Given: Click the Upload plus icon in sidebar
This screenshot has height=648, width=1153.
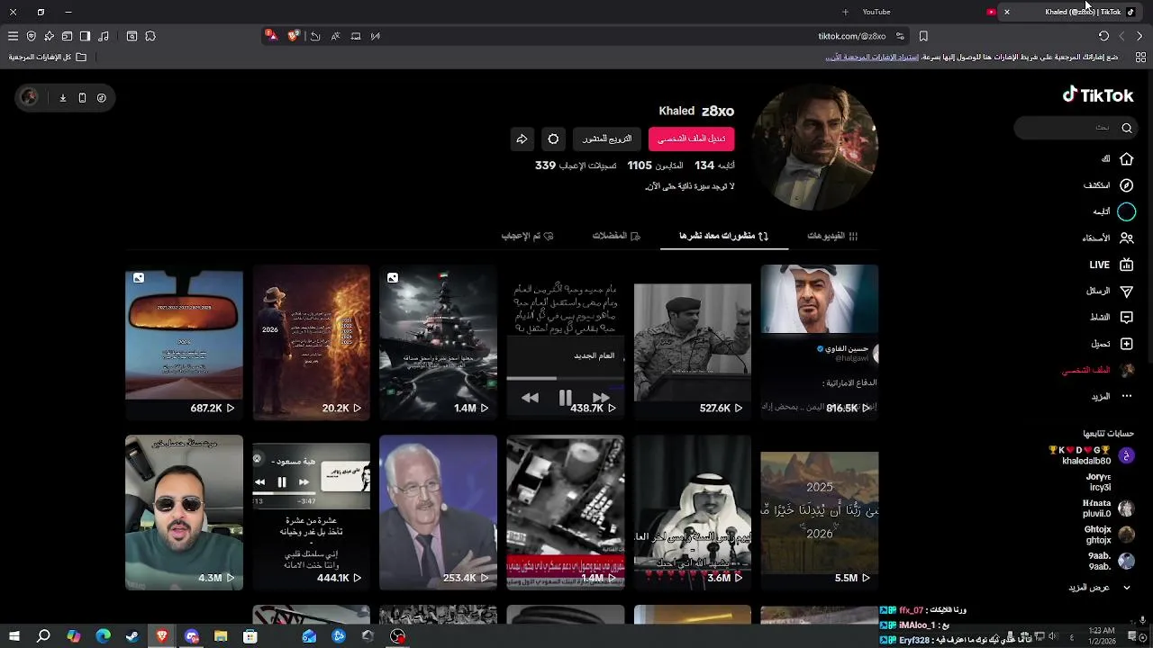Looking at the screenshot, I should (x=1126, y=344).
